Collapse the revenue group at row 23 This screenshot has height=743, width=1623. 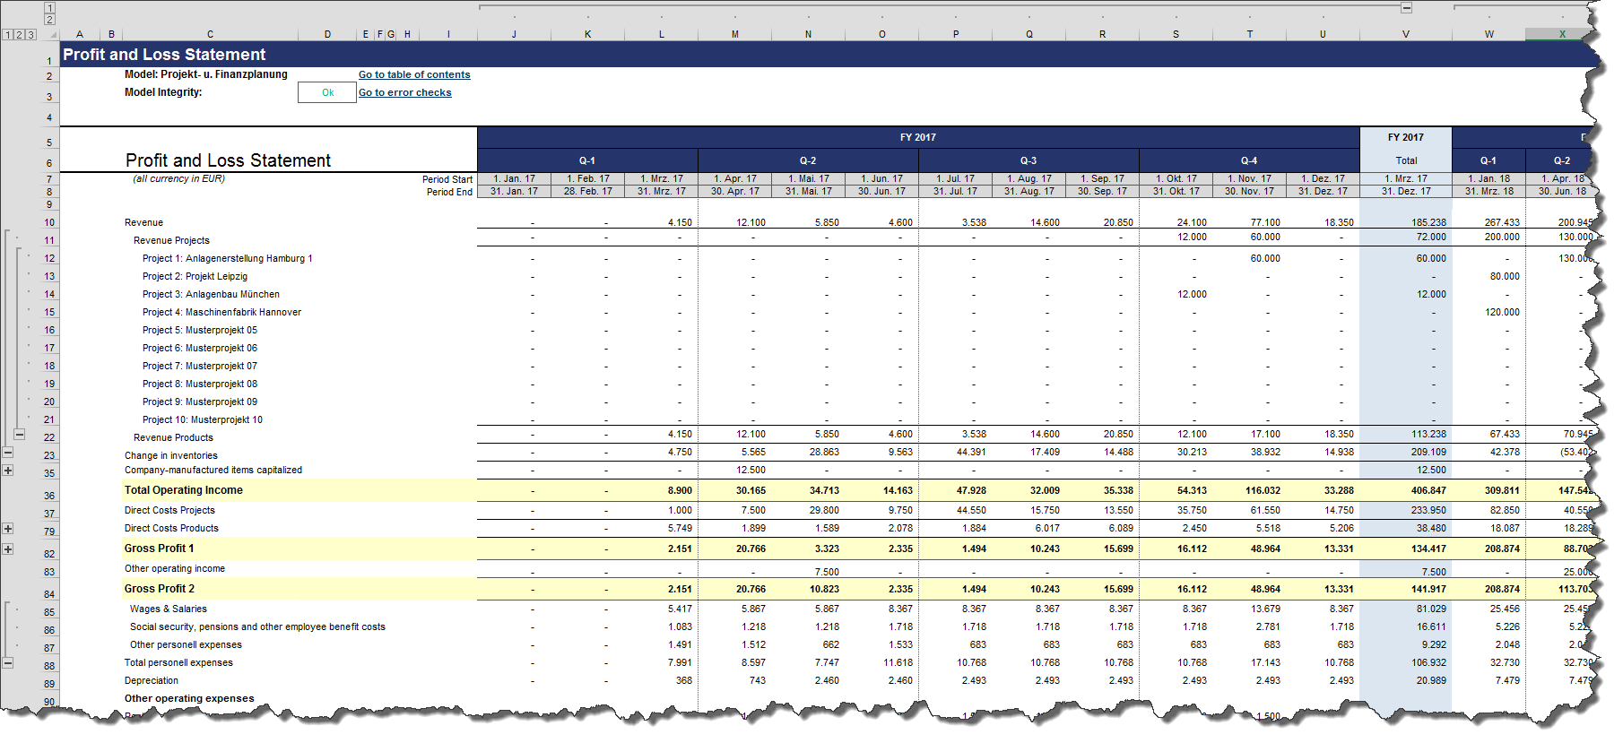[8, 453]
